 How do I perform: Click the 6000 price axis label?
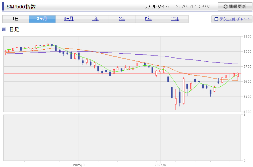247,51
